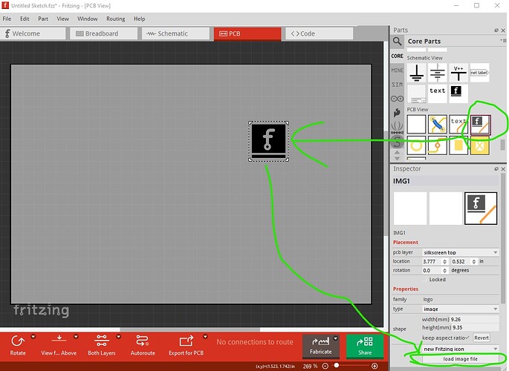The image size is (509, 371).
Task: Click View from Above icon
Action: [59, 340]
